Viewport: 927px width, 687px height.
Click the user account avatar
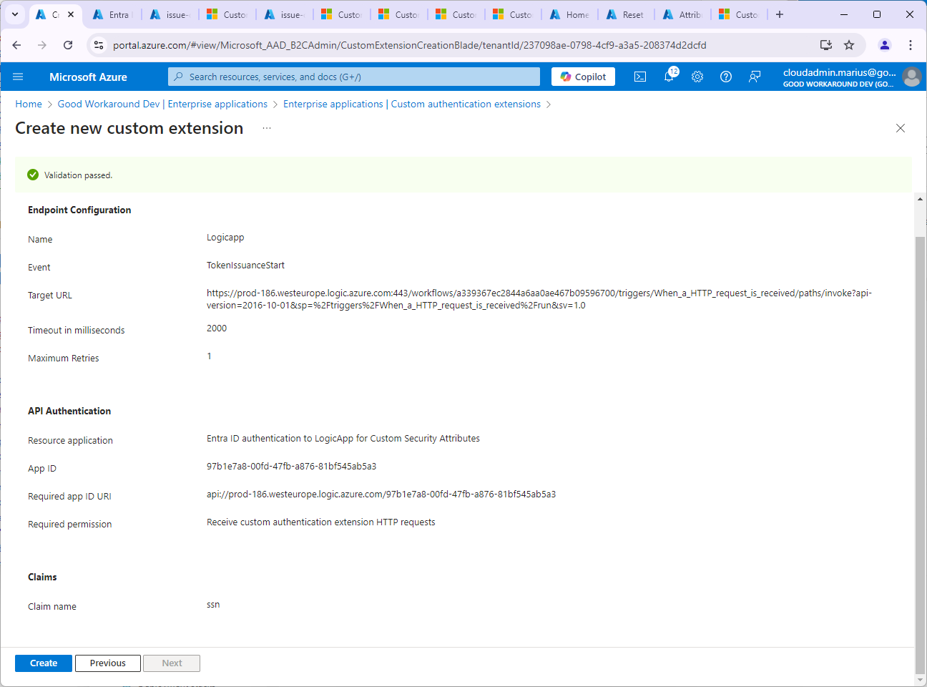point(911,77)
